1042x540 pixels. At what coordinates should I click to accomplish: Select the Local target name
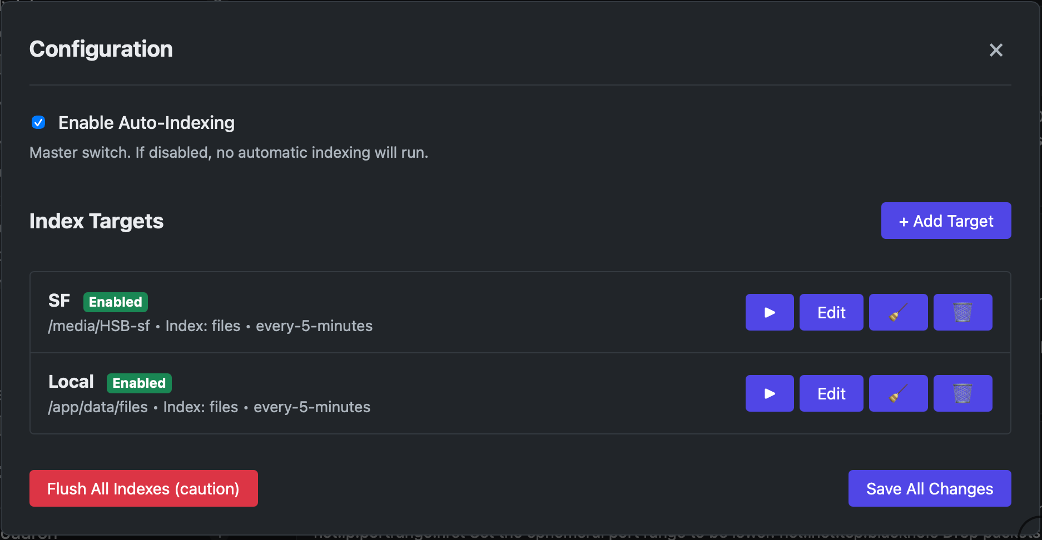(71, 382)
